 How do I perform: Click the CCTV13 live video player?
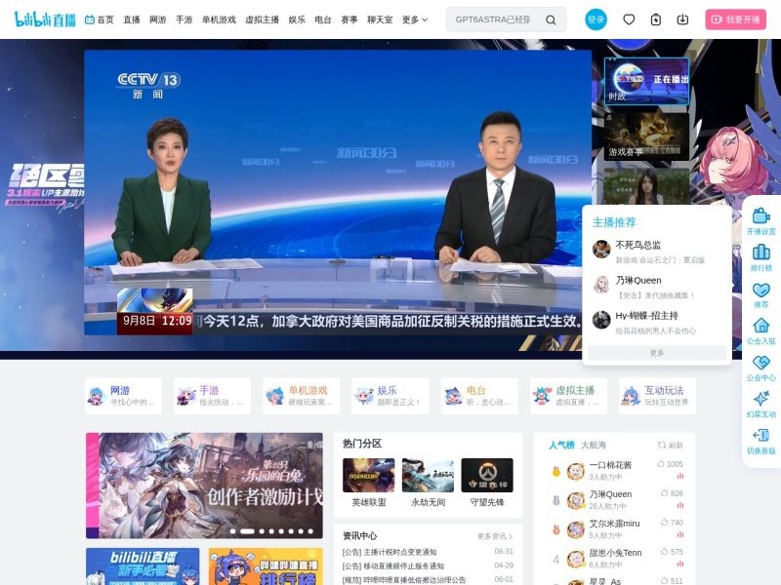tap(338, 192)
